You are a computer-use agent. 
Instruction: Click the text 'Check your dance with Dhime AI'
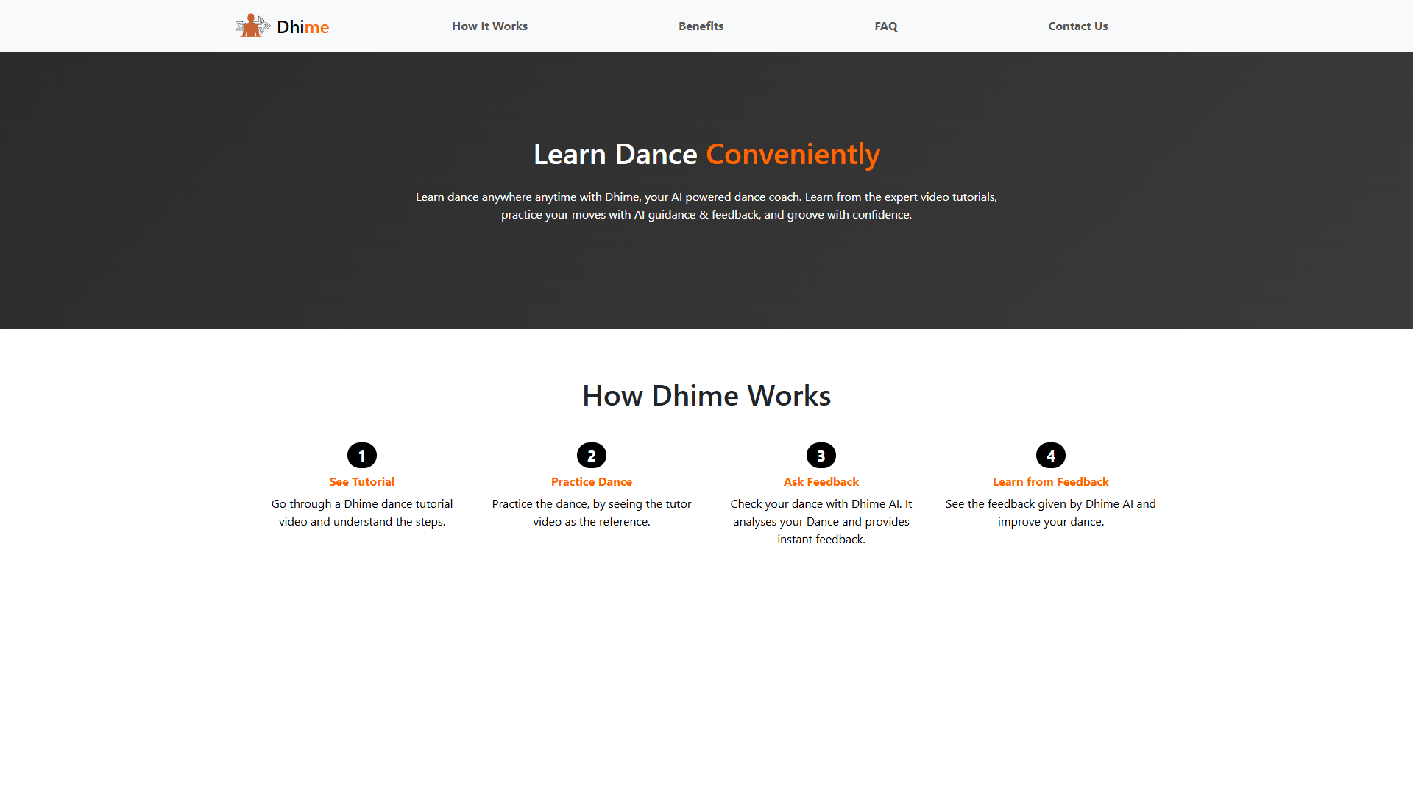[x=815, y=504]
